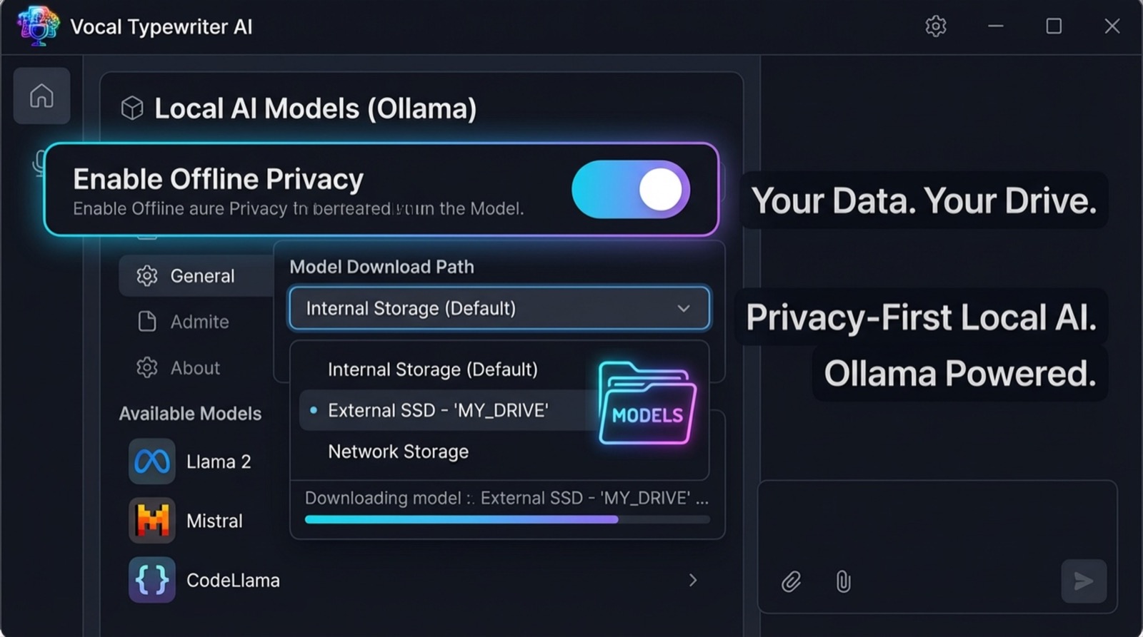Select Network Storage in dropdown list
The width and height of the screenshot is (1143, 637).
click(x=398, y=452)
